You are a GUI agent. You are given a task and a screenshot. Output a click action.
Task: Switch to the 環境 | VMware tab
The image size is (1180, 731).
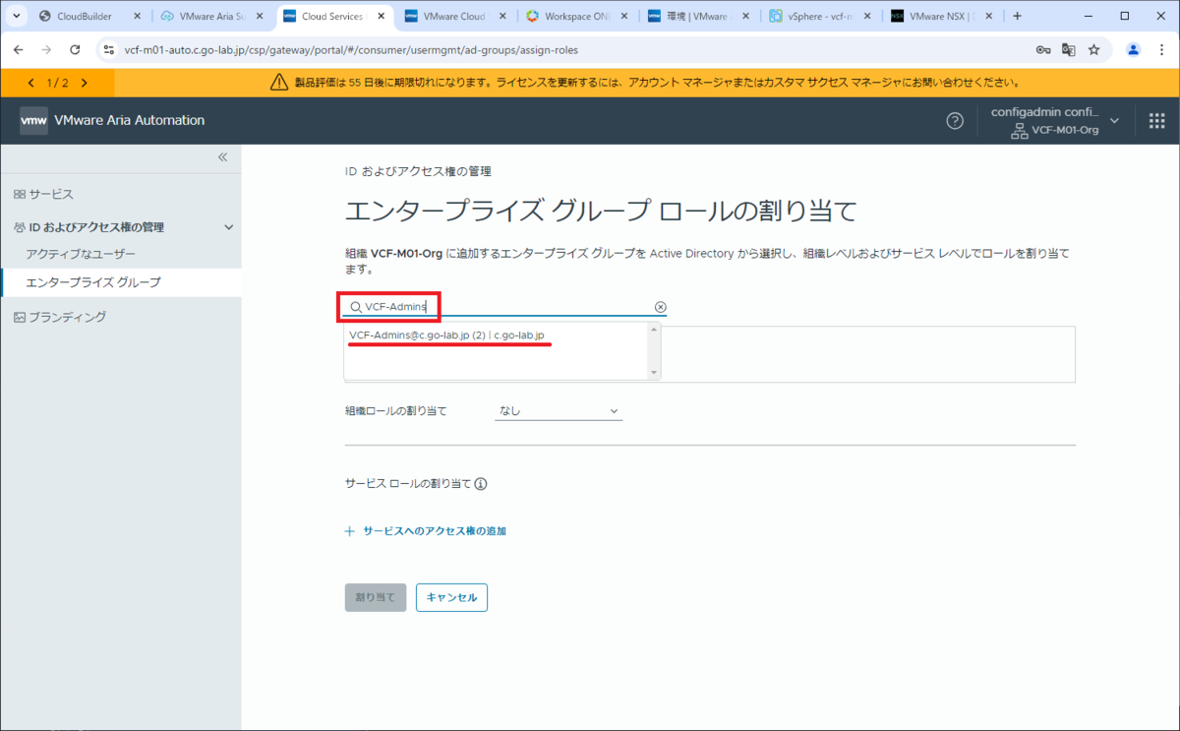(699, 17)
